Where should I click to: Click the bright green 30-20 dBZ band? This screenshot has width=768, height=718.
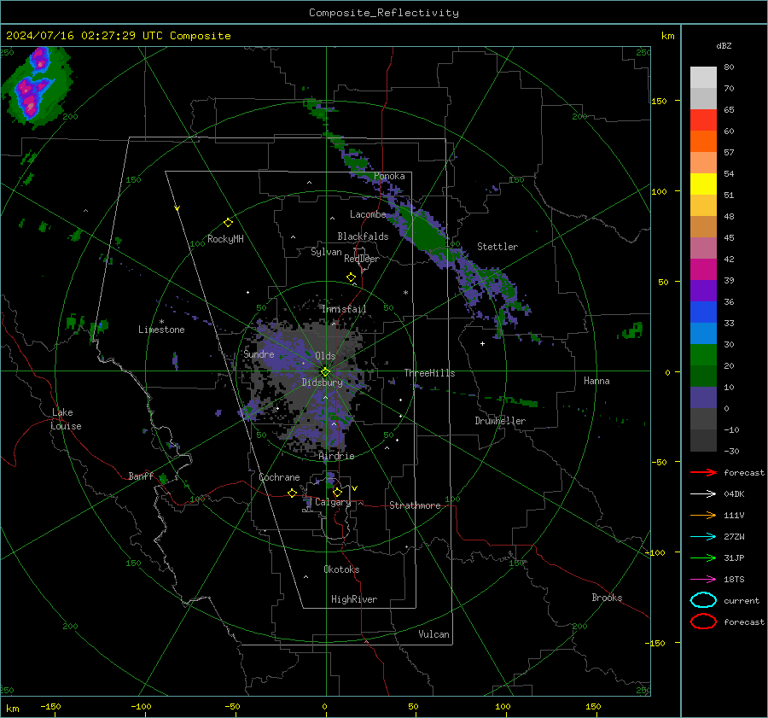[703, 355]
